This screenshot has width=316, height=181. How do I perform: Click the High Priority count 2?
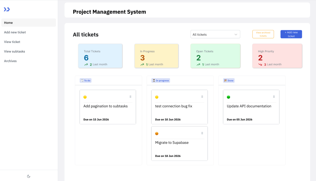tap(260, 58)
